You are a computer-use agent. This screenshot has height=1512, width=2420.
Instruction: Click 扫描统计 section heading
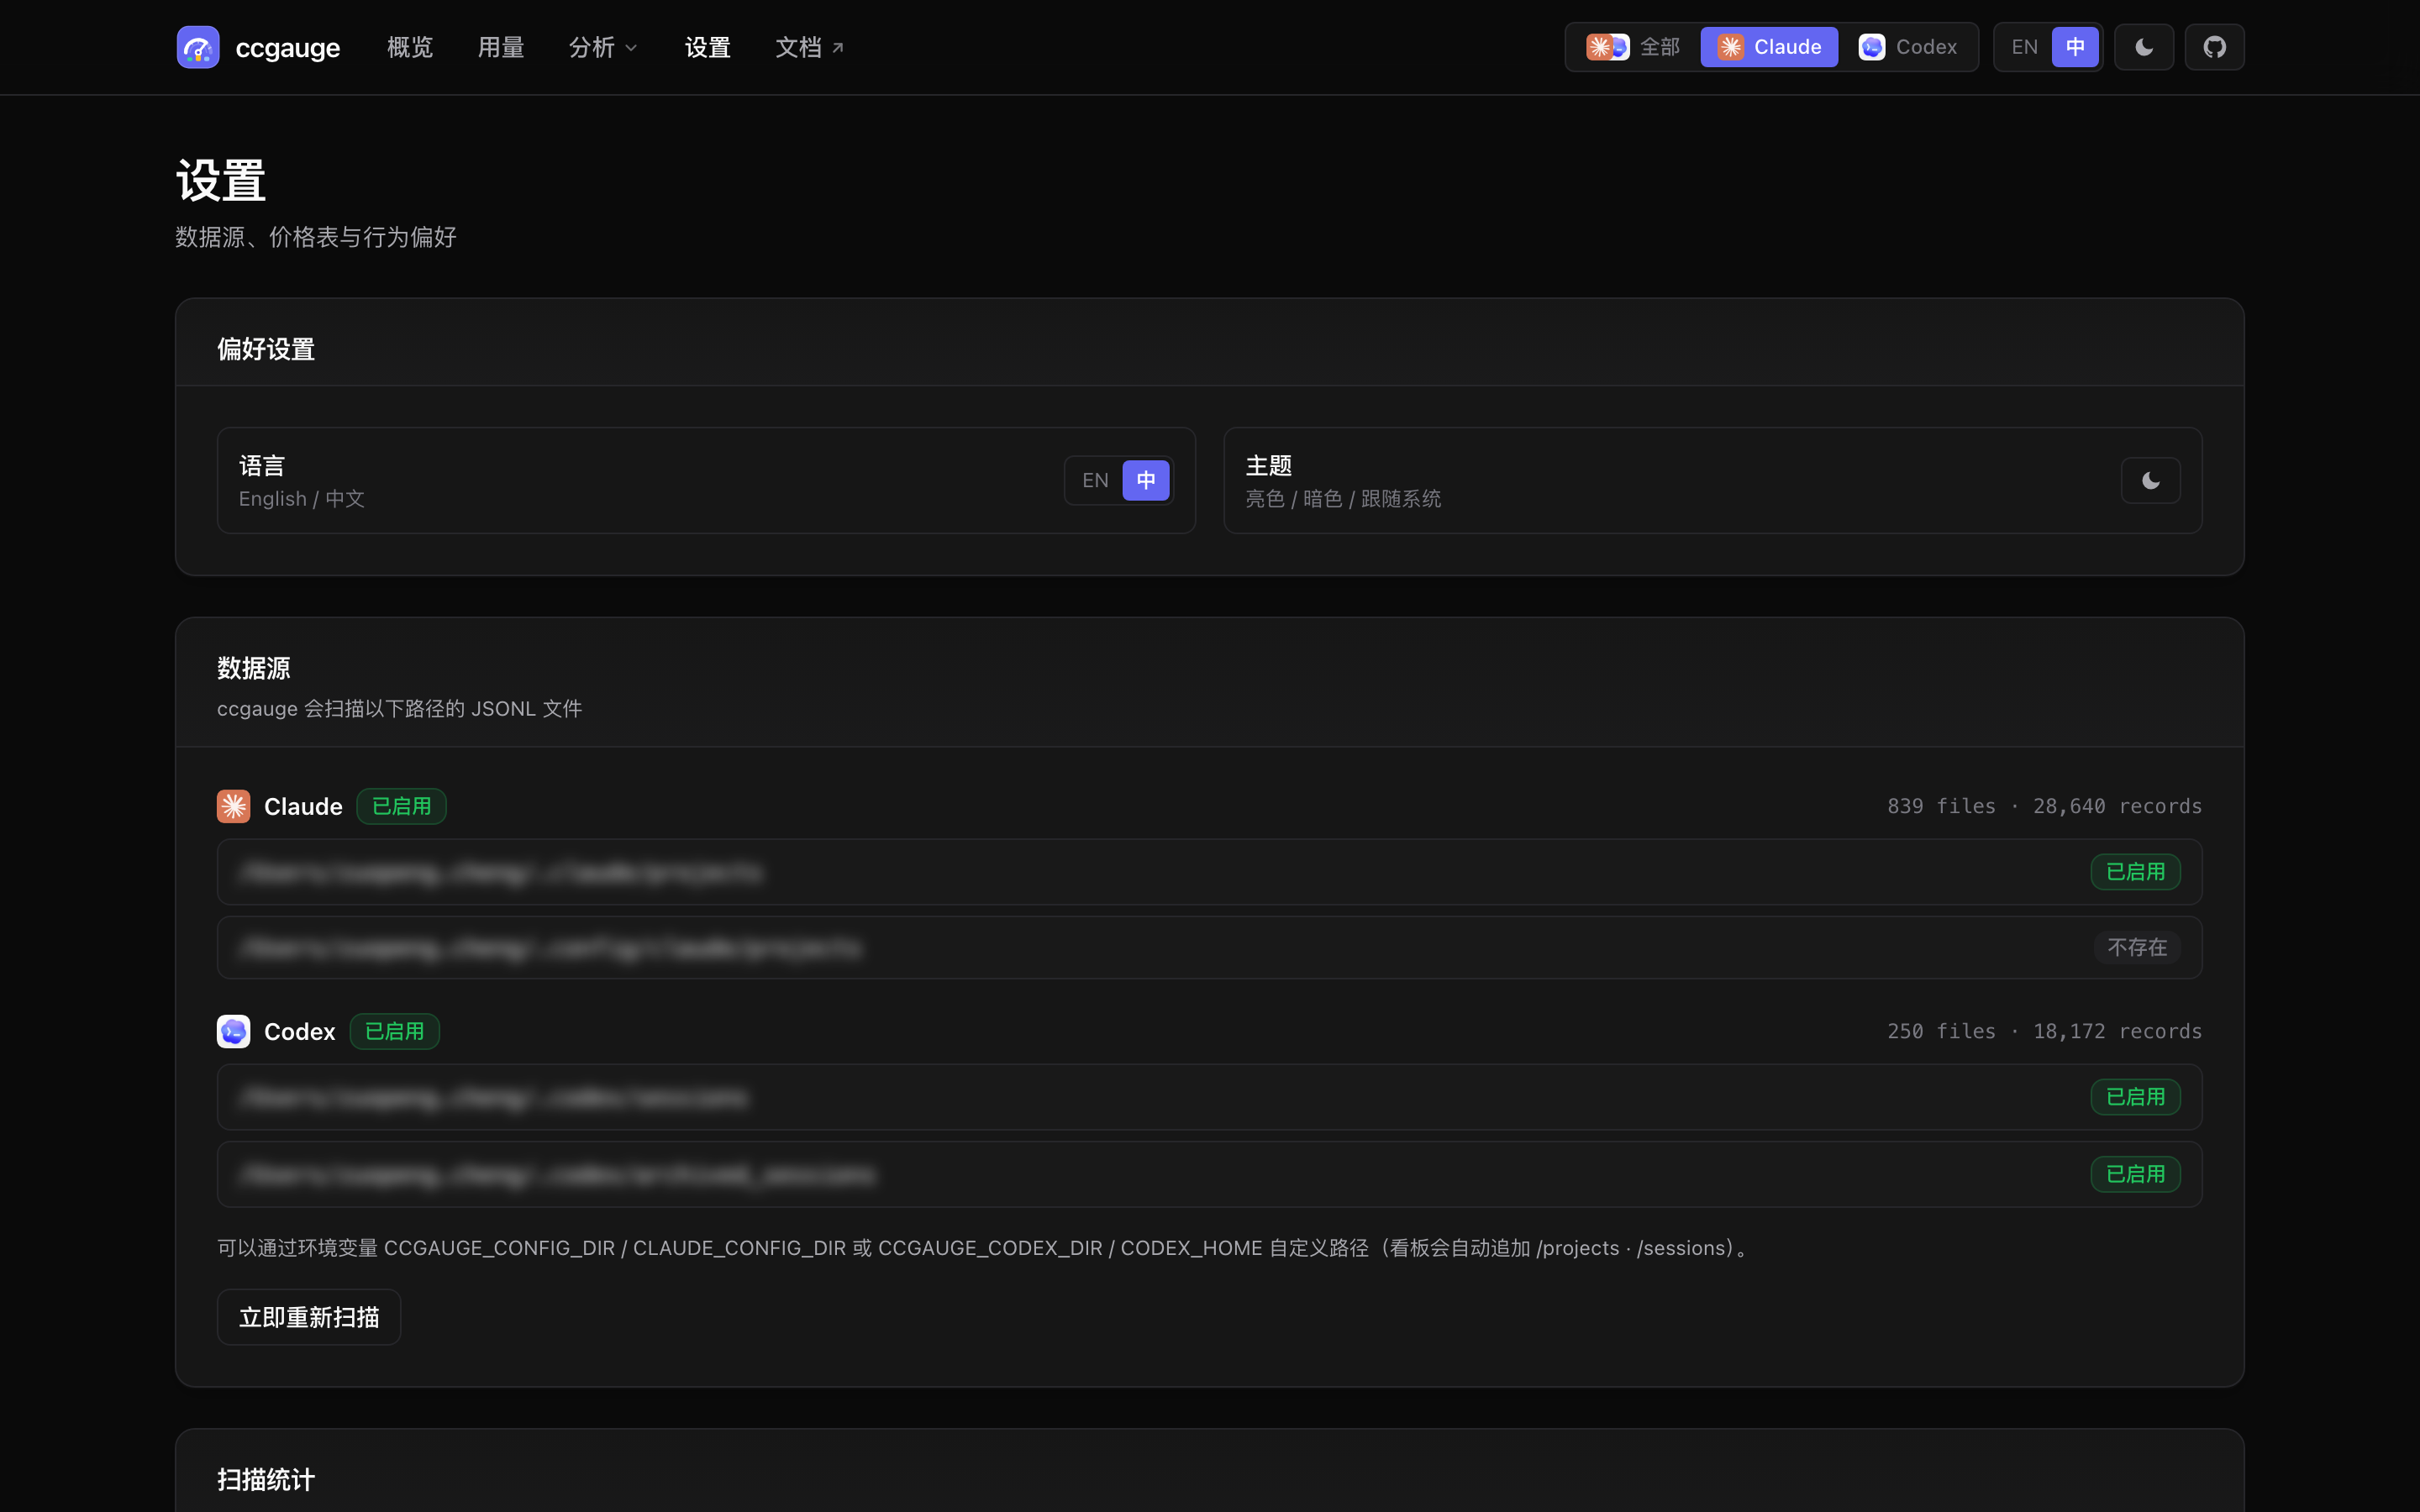click(266, 1479)
